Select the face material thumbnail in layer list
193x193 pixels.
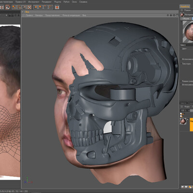coord(183,121)
